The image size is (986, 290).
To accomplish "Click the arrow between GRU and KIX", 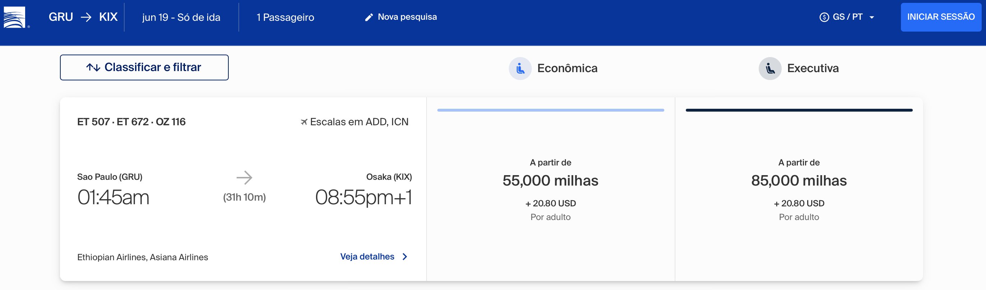I will pyautogui.click(x=86, y=17).
